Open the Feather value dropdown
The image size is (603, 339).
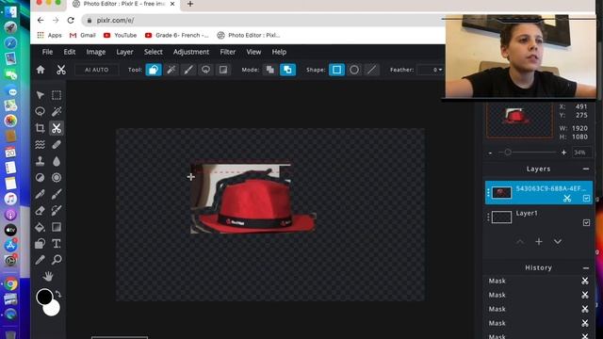(x=431, y=70)
